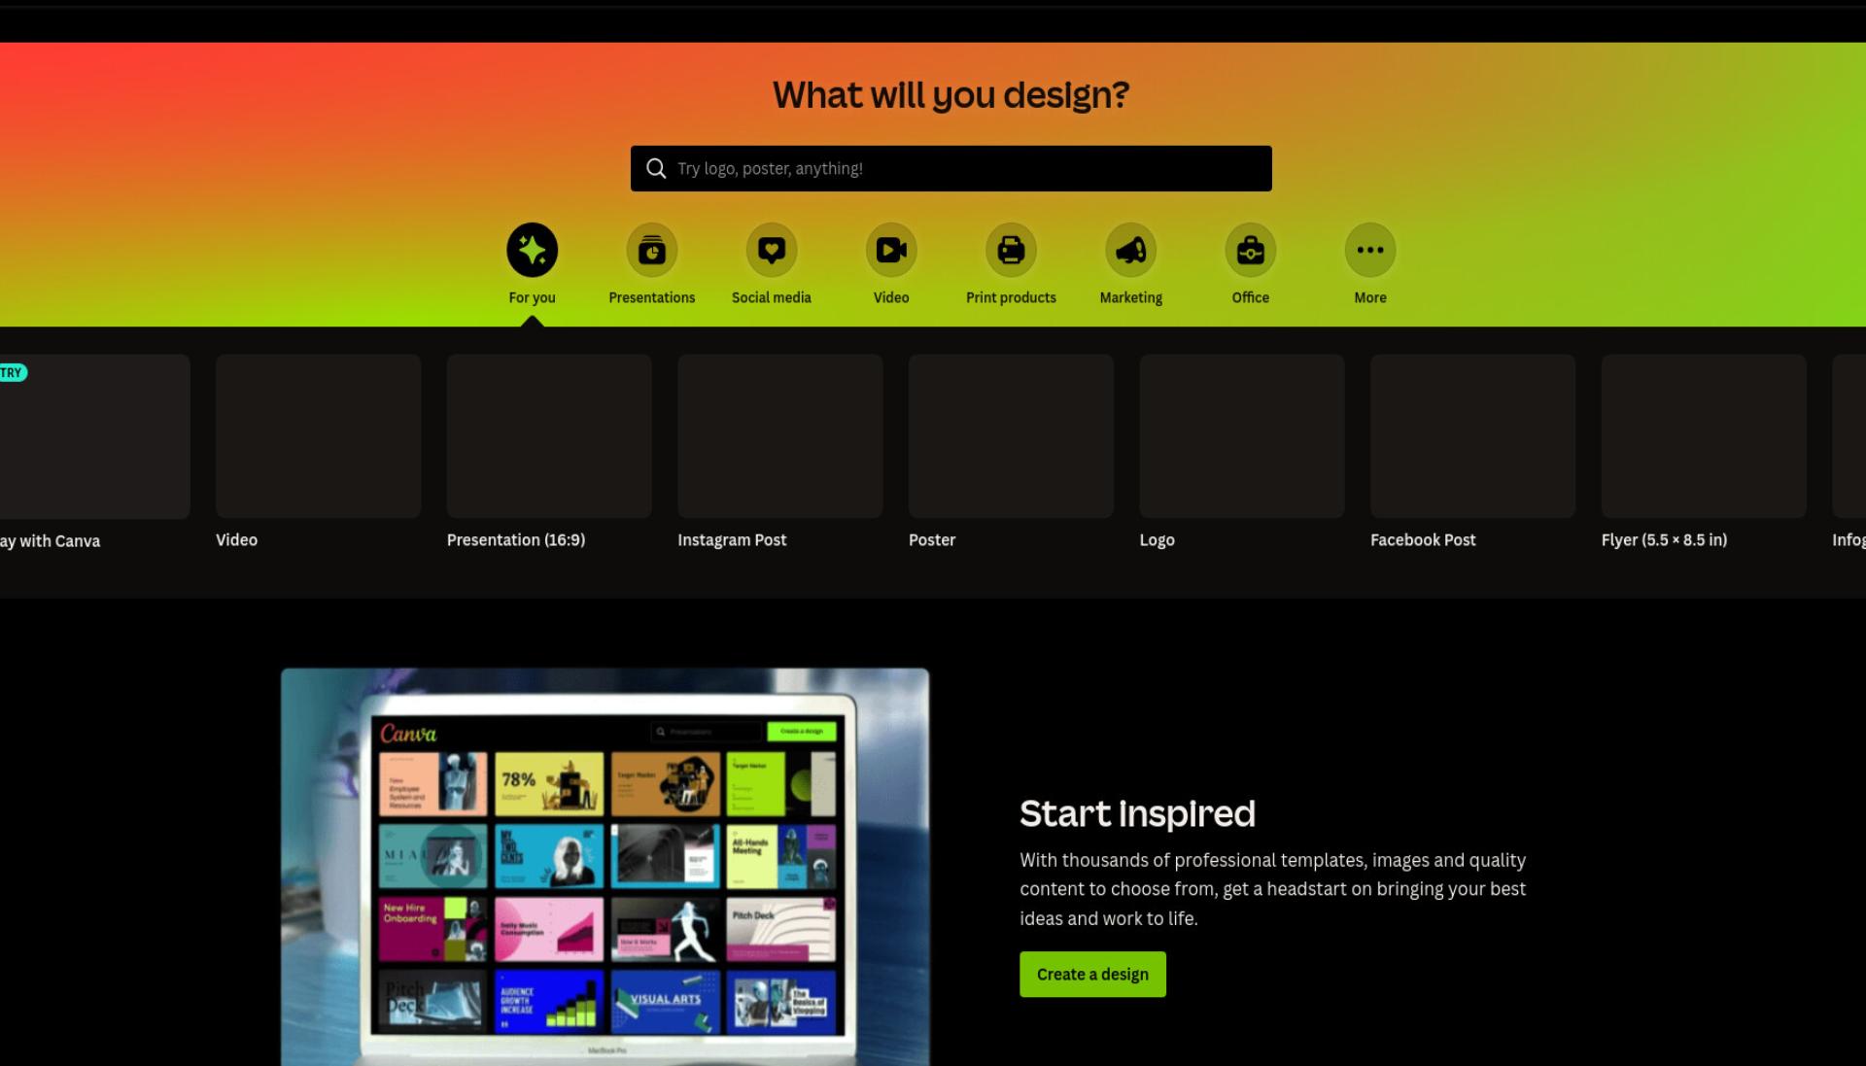1866x1066 pixels.
Task: Click the Office label
Action: (1250, 297)
